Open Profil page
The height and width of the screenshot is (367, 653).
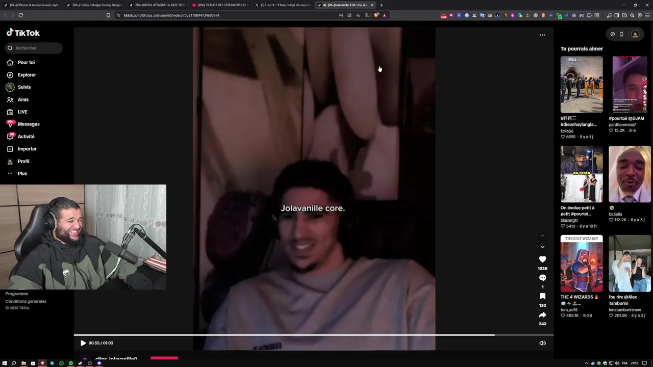(x=18, y=161)
